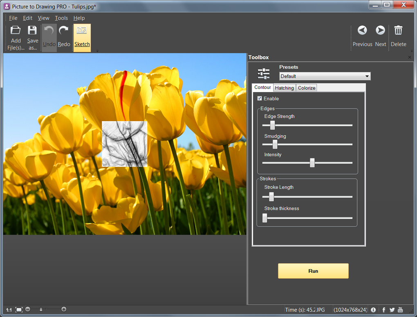This screenshot has height=317, width=417.
Task: Click the Redo arrow icon
Action: (x=63, y=30)
